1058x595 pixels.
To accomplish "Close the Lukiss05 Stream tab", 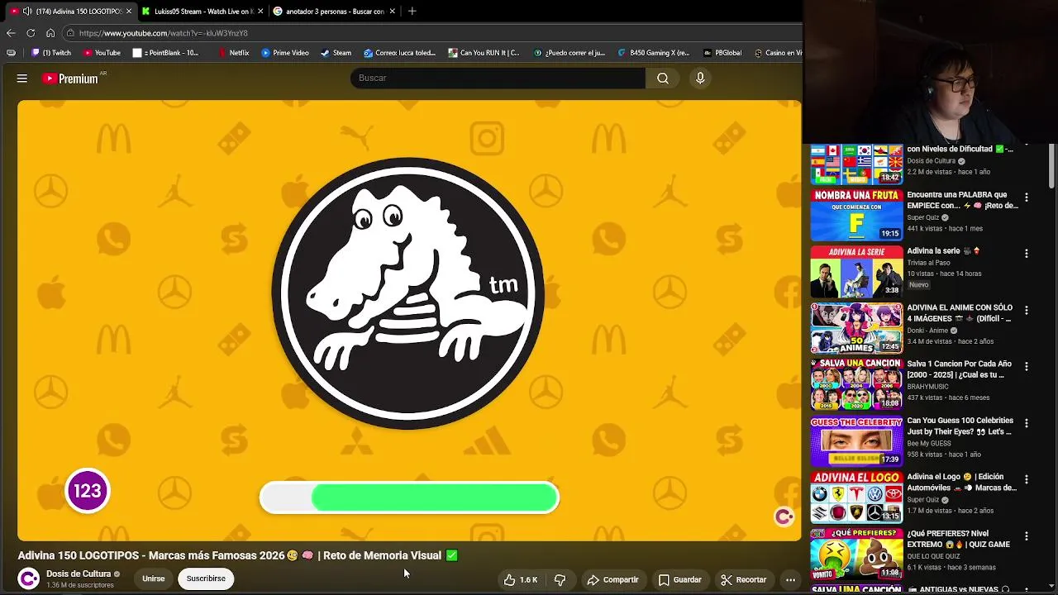I will pos(260,11).
